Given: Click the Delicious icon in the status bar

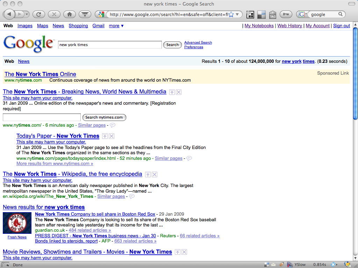Looking at the screenshot, I should tap(267, 265).
